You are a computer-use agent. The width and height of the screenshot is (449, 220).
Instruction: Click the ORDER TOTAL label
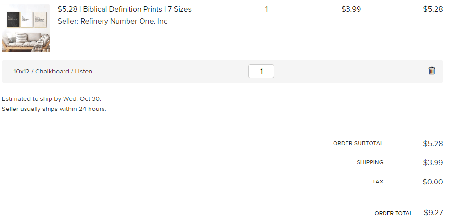pyautogui.click(x=393, y=213)
